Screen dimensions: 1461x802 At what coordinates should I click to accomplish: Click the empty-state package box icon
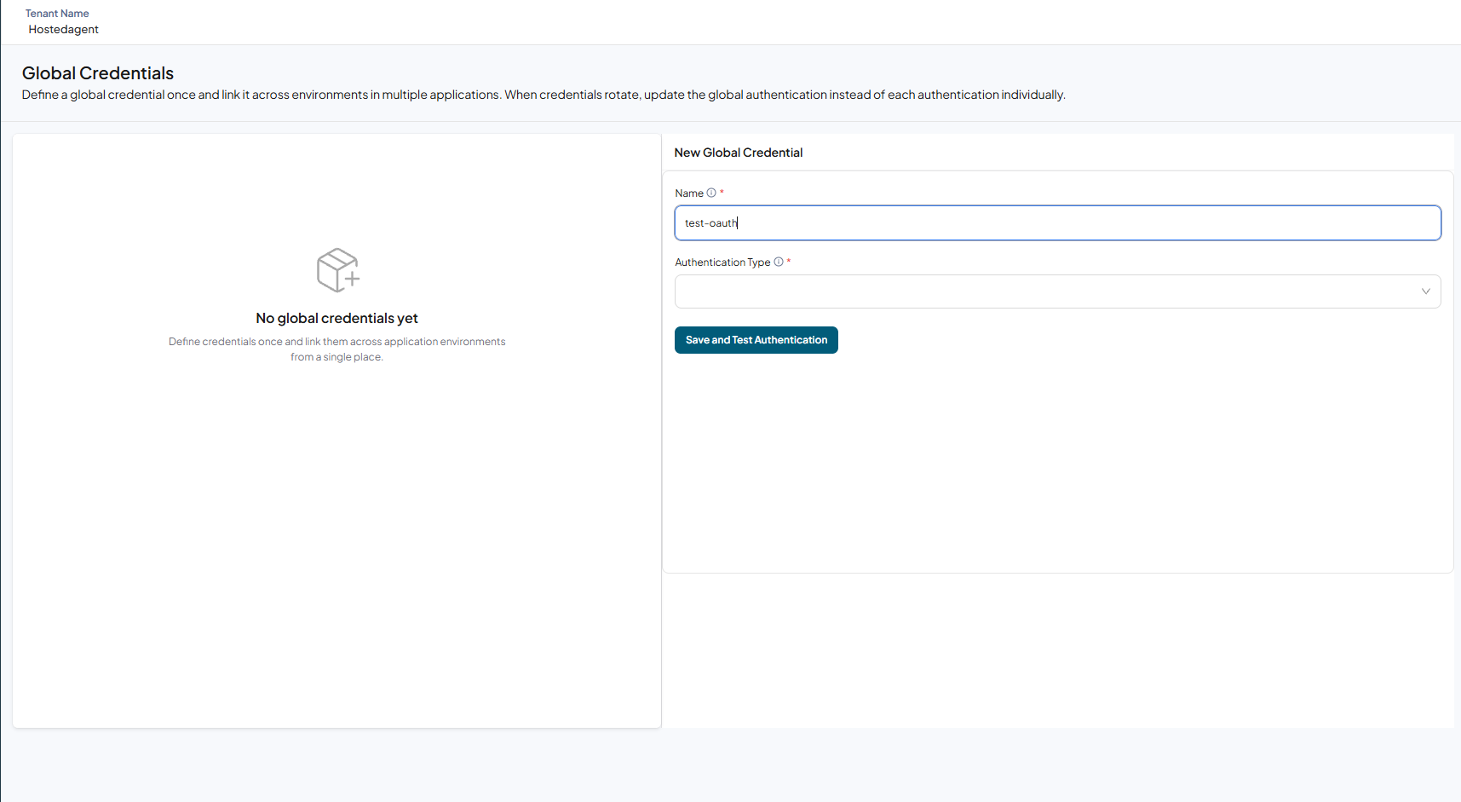[337, 270]
